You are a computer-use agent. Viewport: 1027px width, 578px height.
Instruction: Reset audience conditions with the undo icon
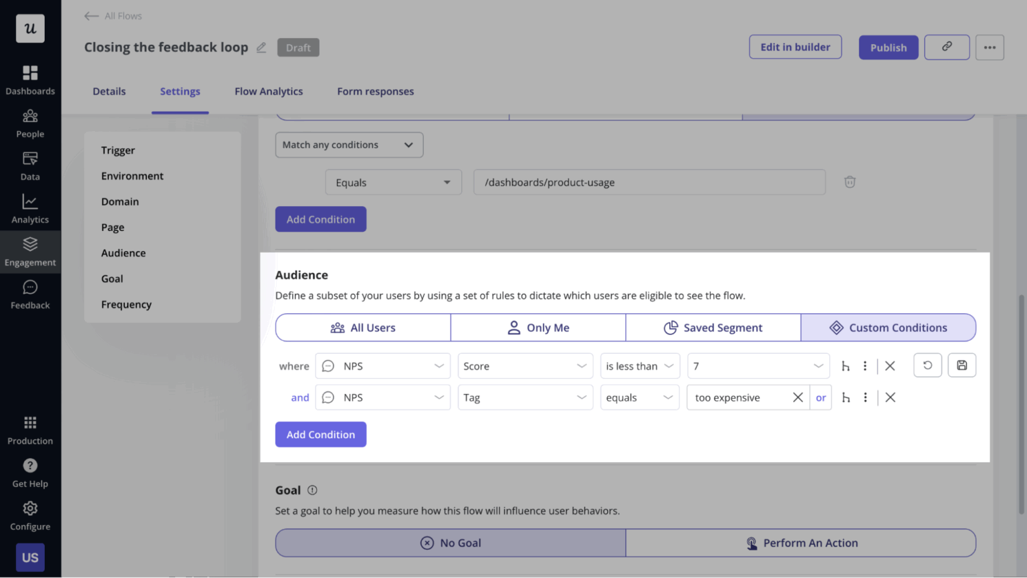pyautogui.click(x=927, y=365)
